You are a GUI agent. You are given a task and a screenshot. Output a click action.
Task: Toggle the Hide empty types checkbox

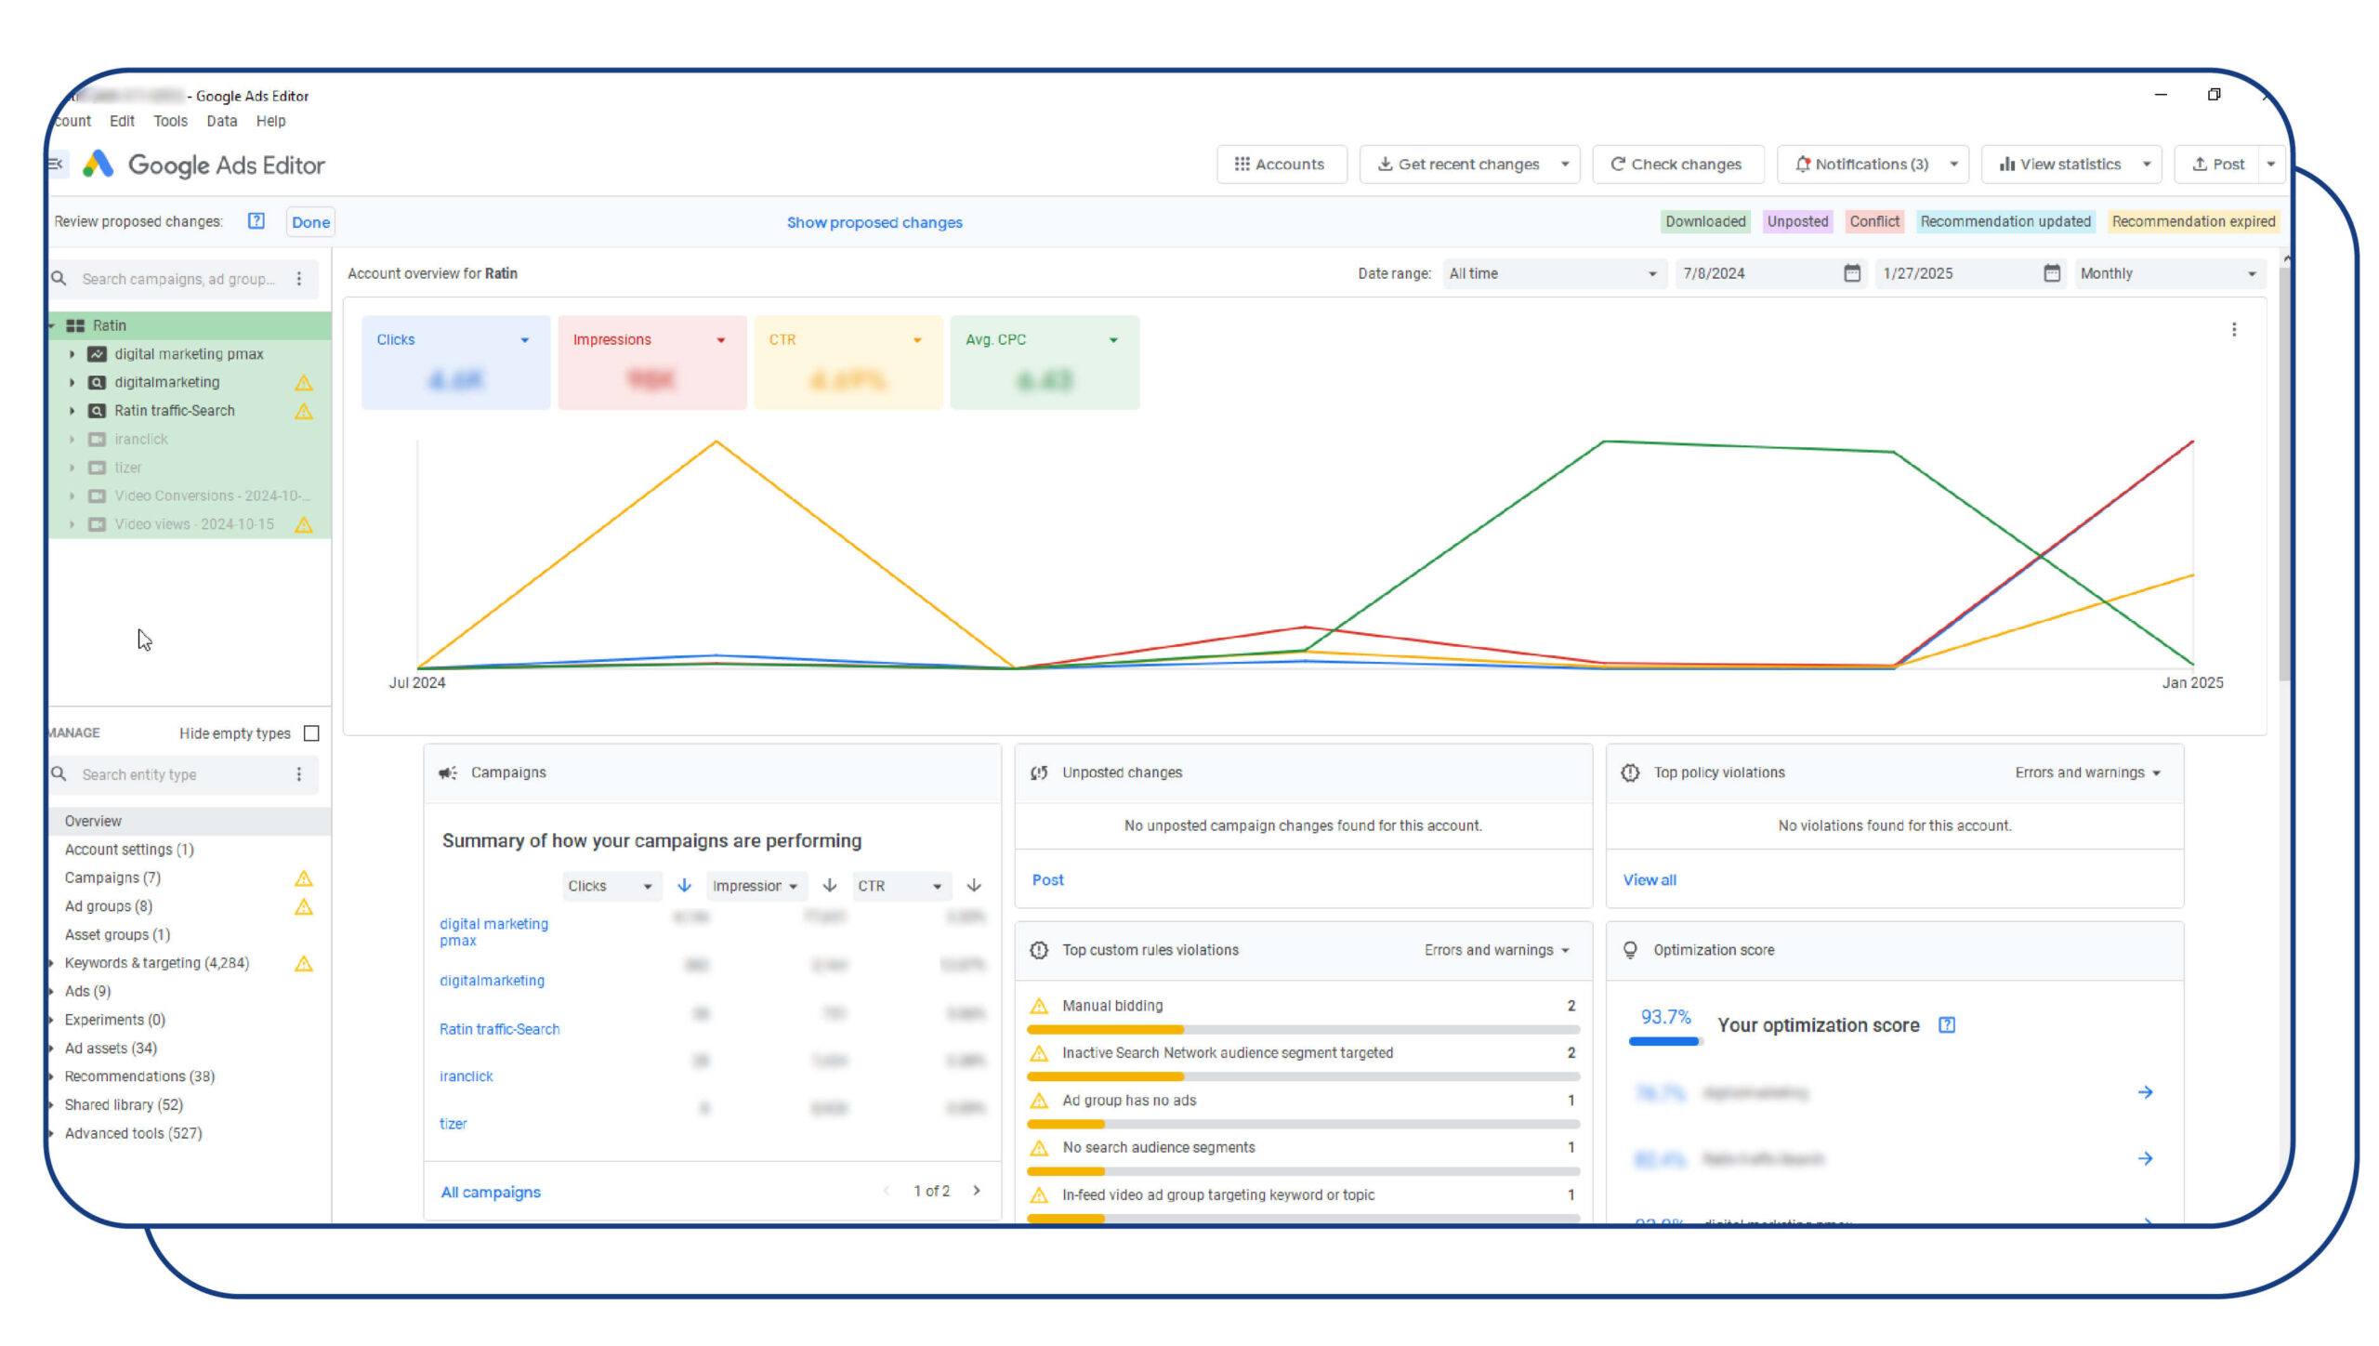click(311, 733)
